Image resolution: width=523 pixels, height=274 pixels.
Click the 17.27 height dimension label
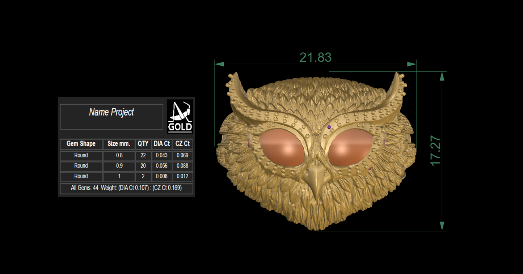click(x=436, y=151)
